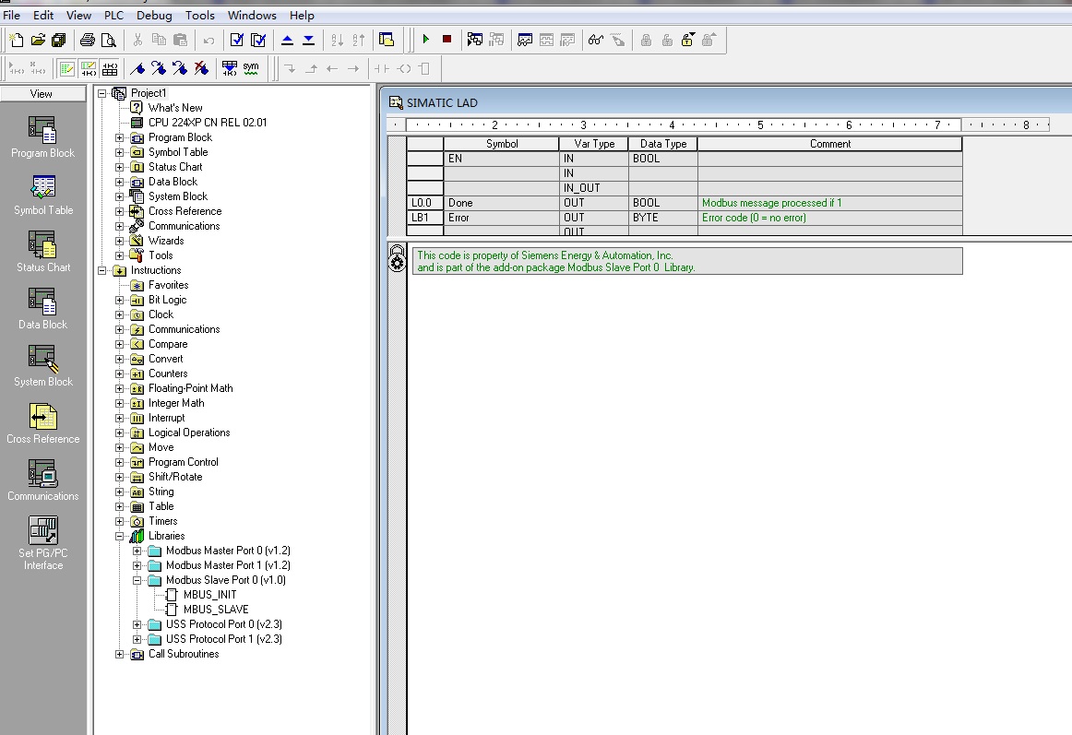1072x735 pixels.
Task: Click the Print toolbar icon
Action: coord(88,41)
